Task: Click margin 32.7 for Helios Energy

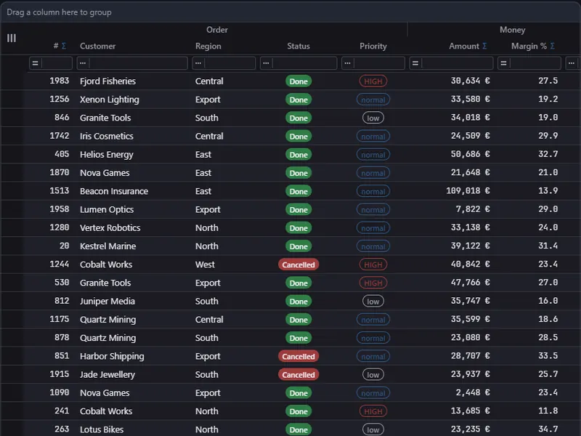Action: [548, 154]
